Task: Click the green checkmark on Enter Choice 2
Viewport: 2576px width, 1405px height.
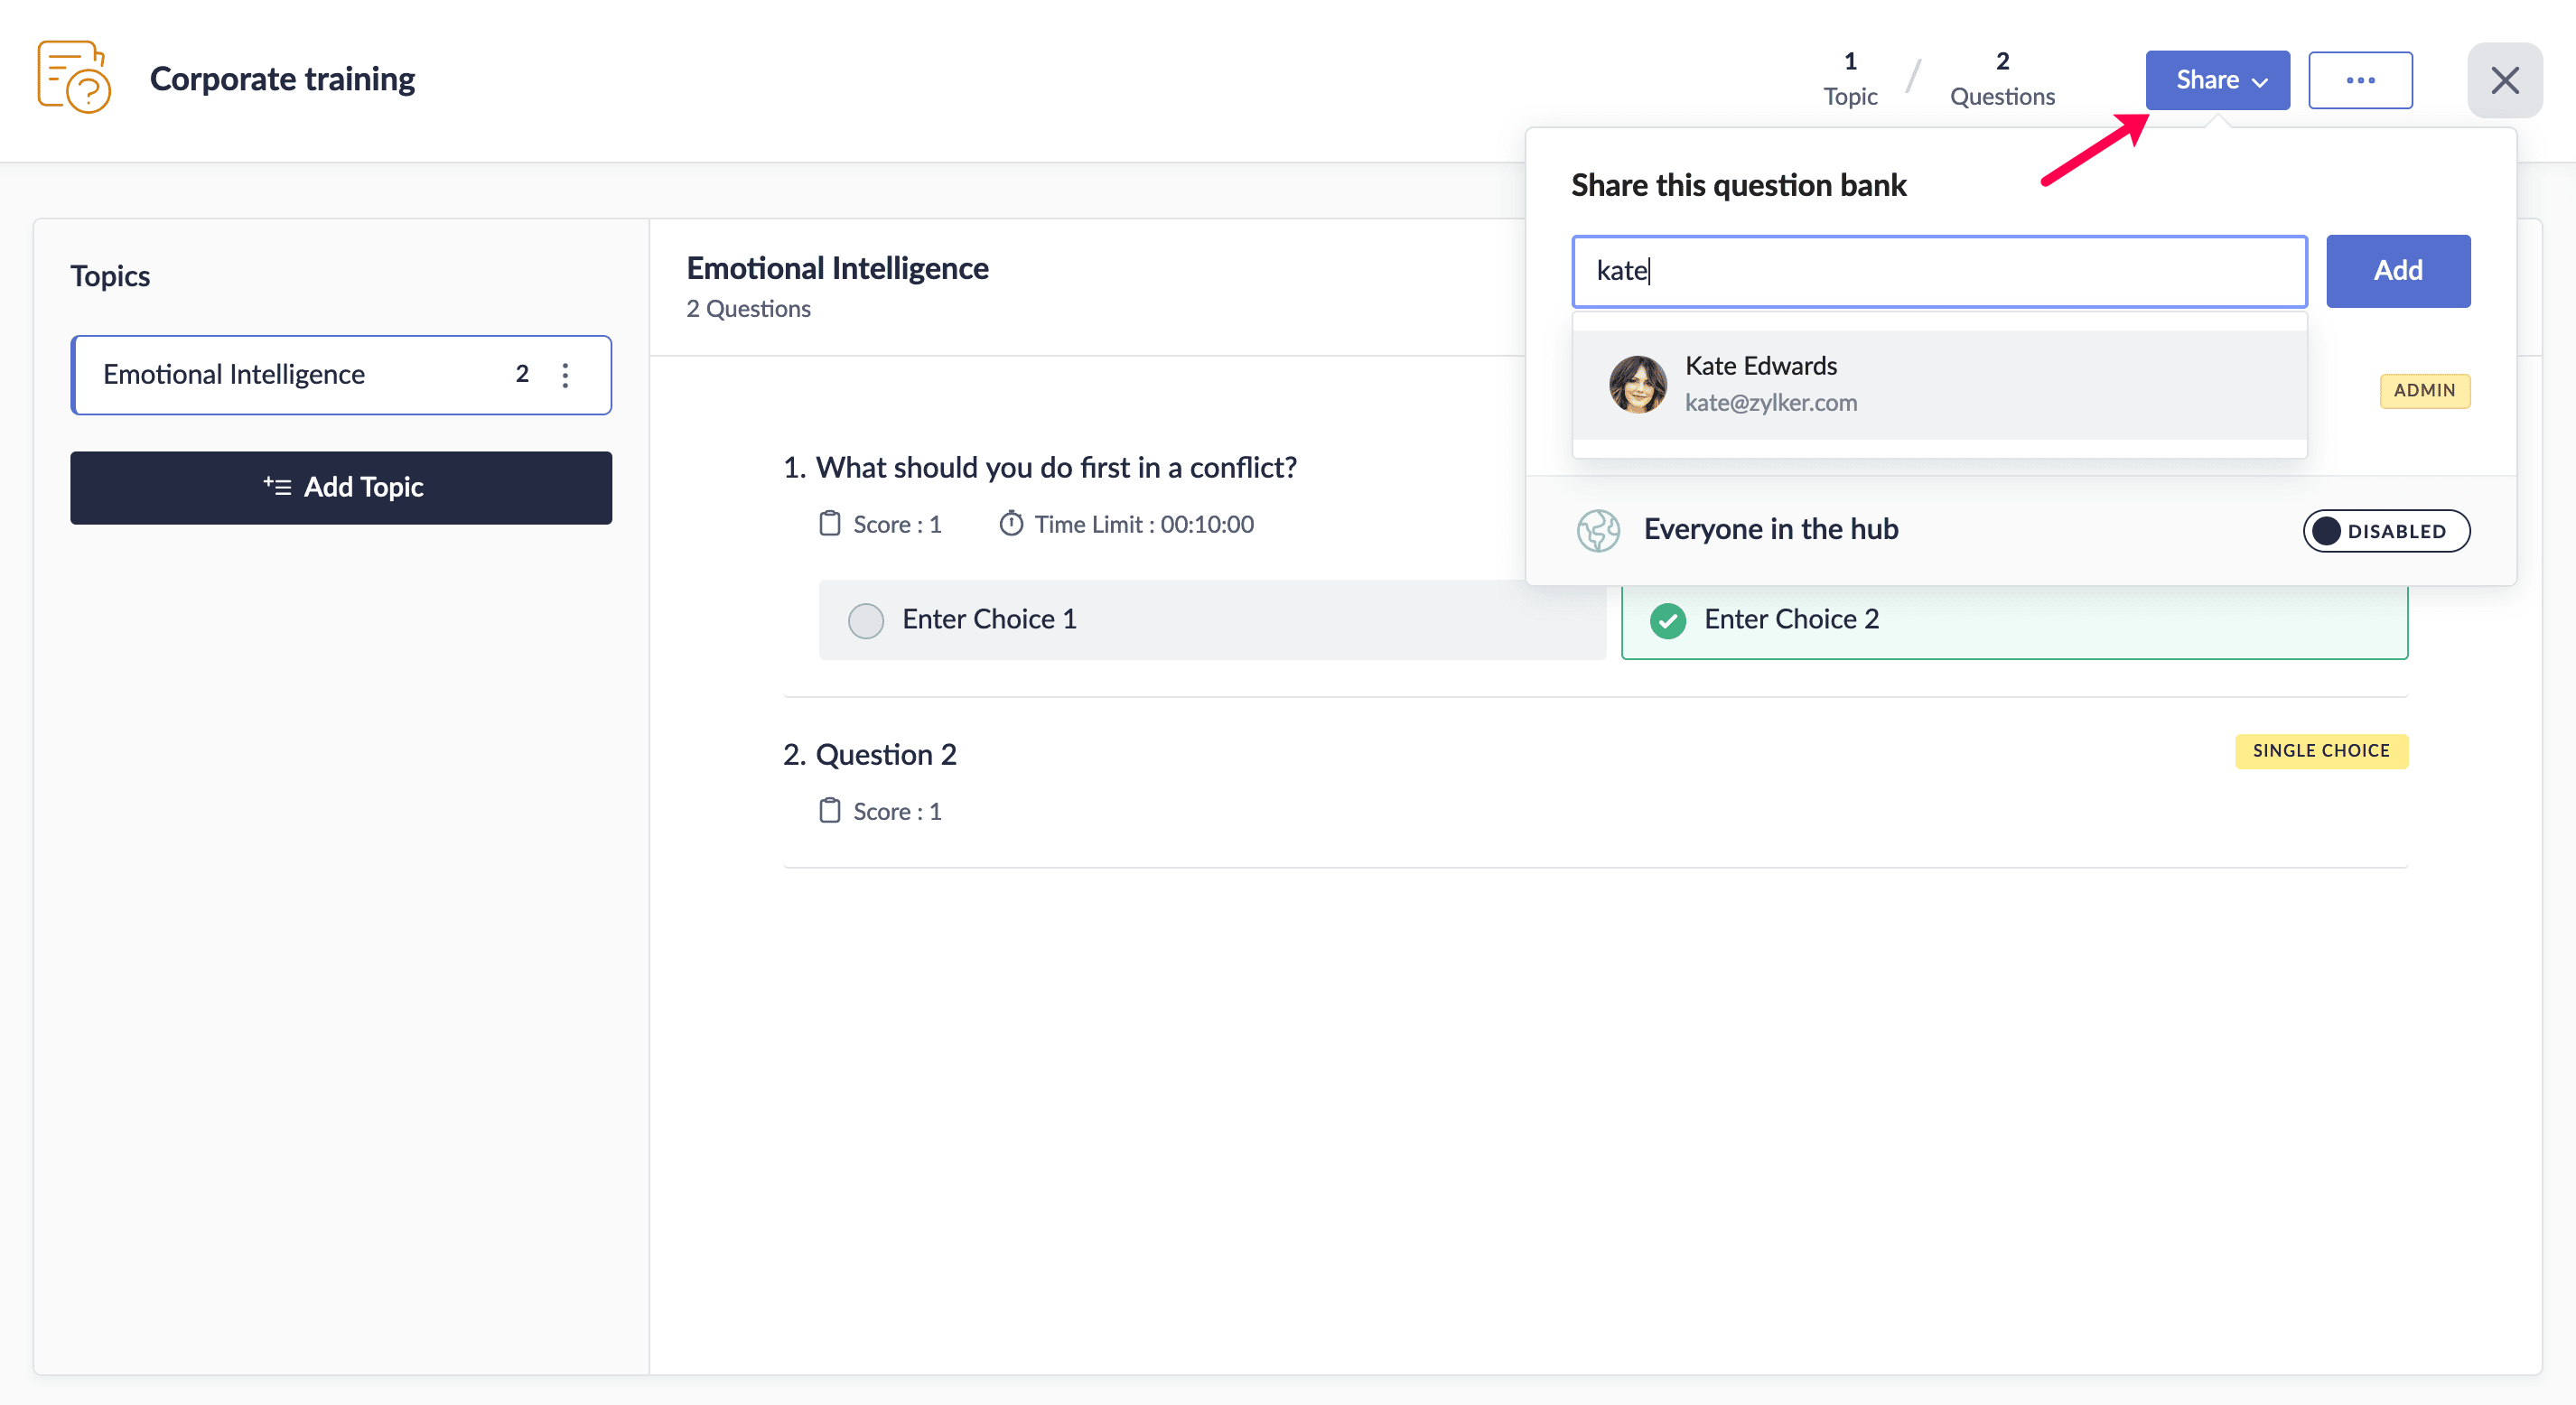Action: click(x=1667, y=620)
